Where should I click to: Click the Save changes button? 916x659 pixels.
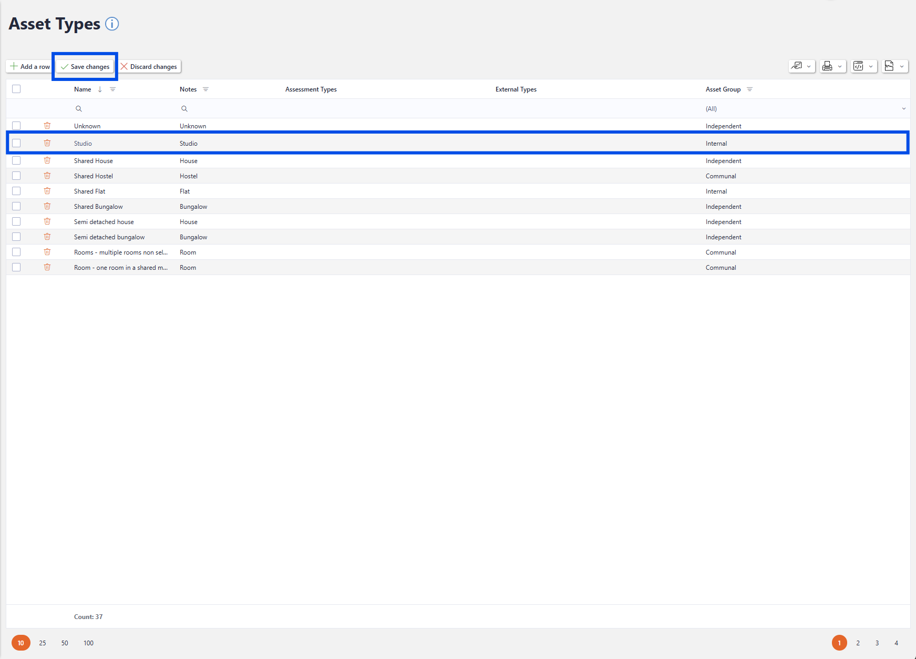click(85, 67)
